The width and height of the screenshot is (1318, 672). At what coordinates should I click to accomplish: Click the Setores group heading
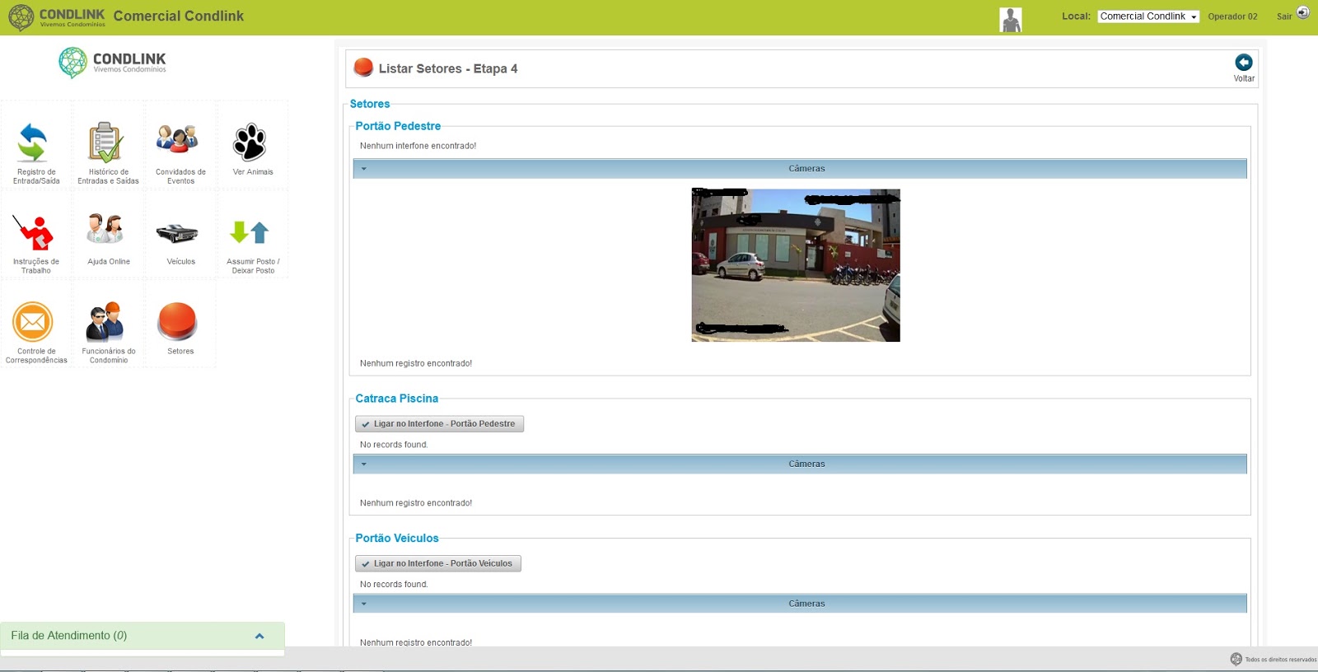click(x=370, y=104)
